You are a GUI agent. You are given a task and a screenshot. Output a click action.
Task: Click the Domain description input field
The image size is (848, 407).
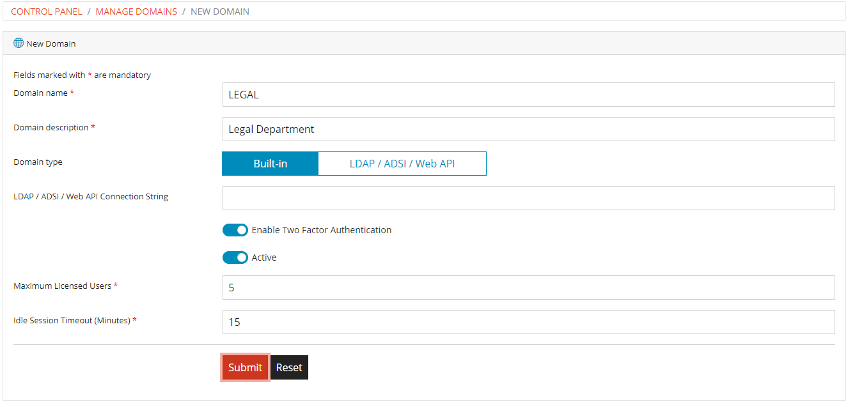coord(528,129)
